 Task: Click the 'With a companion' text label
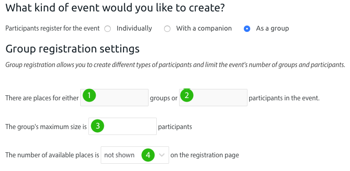coord(204,28)
